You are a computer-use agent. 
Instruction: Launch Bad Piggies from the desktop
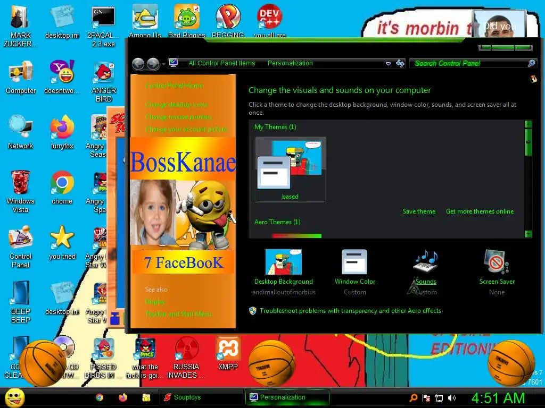coord(187,21)
